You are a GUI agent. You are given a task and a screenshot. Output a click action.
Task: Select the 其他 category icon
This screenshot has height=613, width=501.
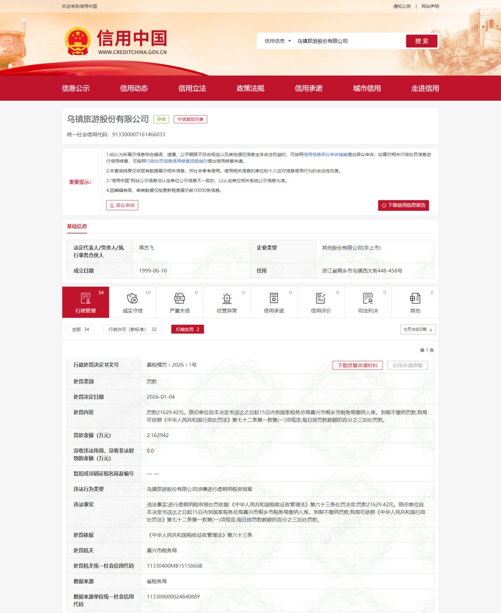(415, 298)
